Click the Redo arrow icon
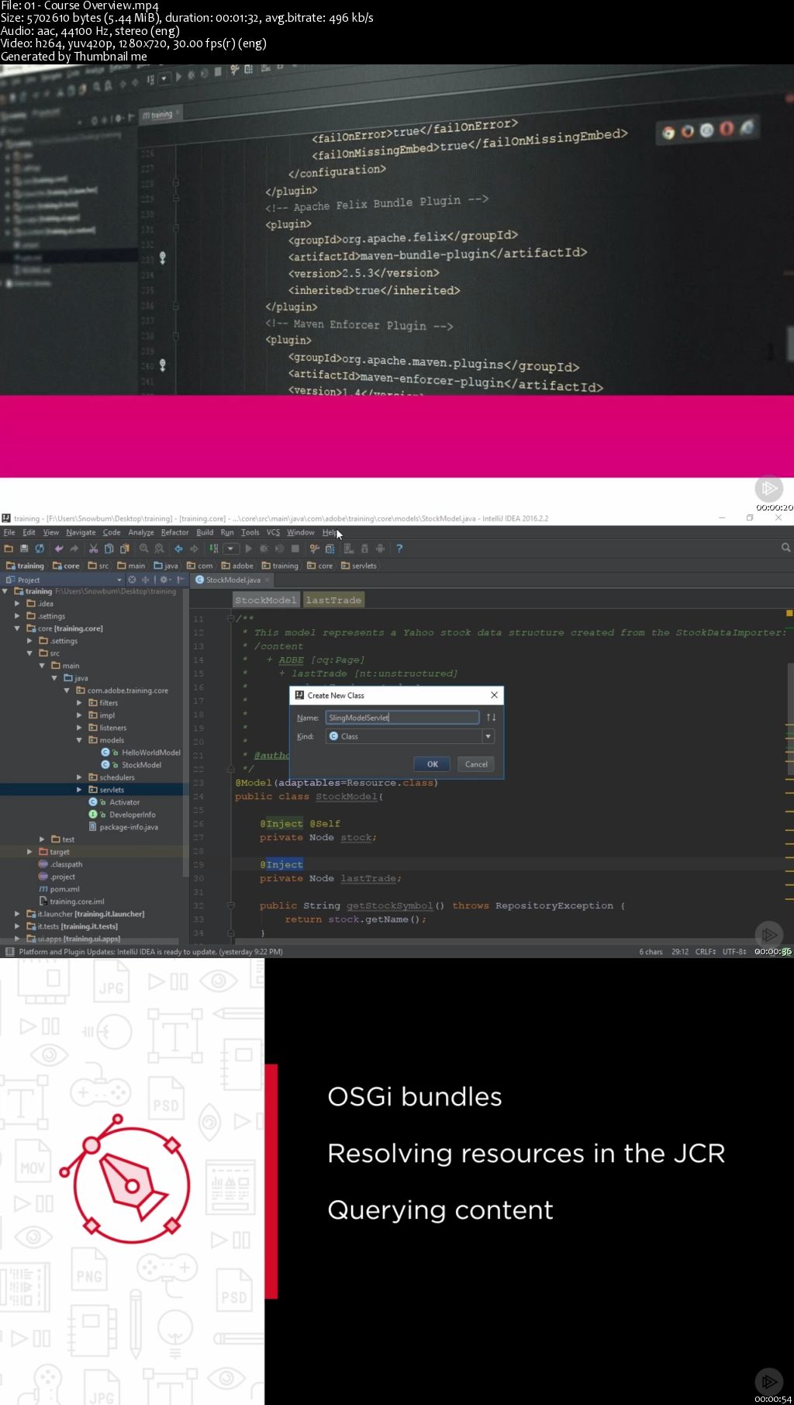 point(74,549)
